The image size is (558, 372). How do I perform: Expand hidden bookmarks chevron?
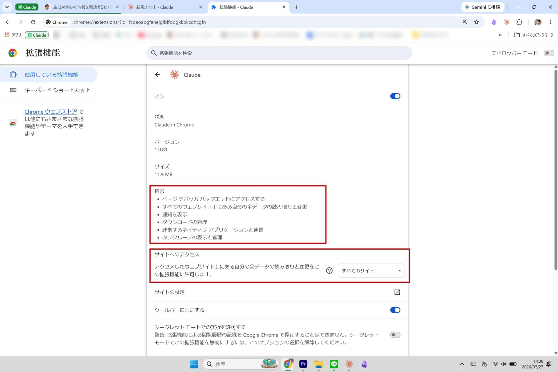500,35
